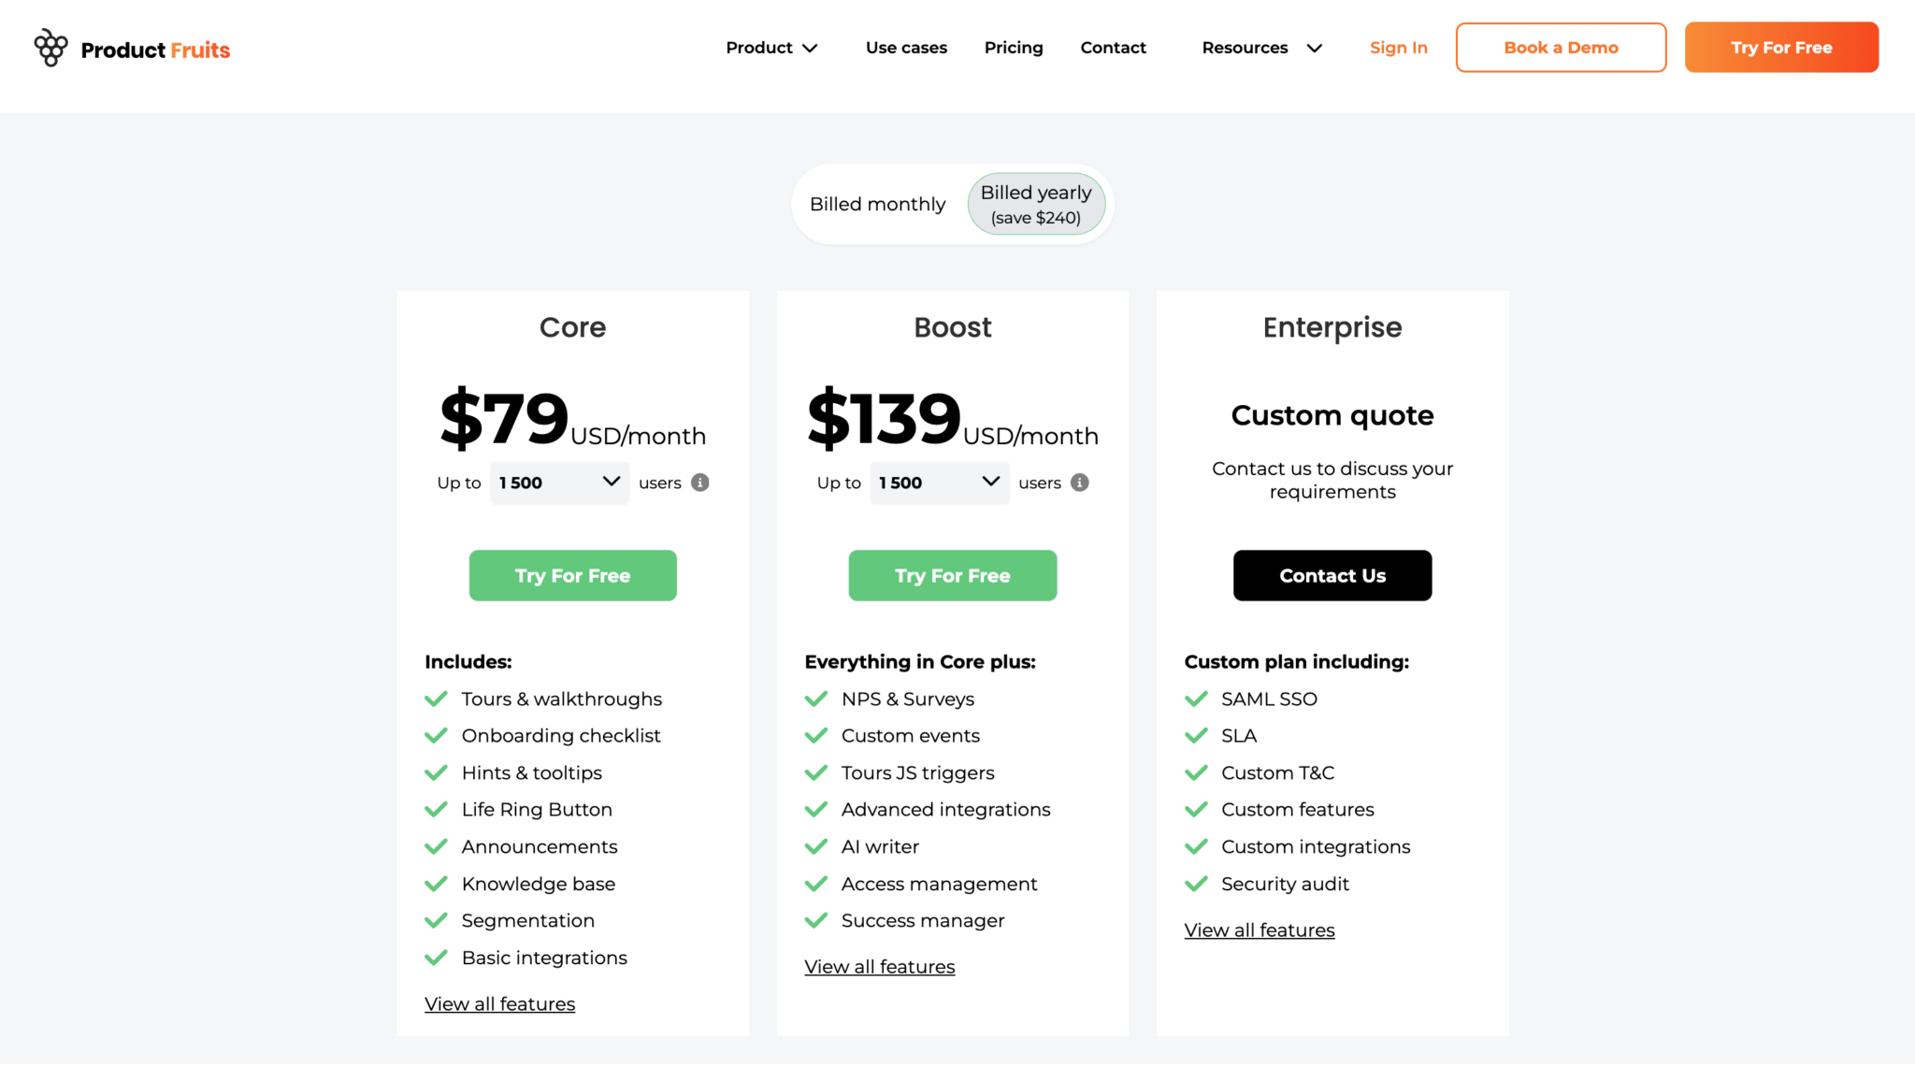
Task: Open the Pricing page
Action: 1013,47
